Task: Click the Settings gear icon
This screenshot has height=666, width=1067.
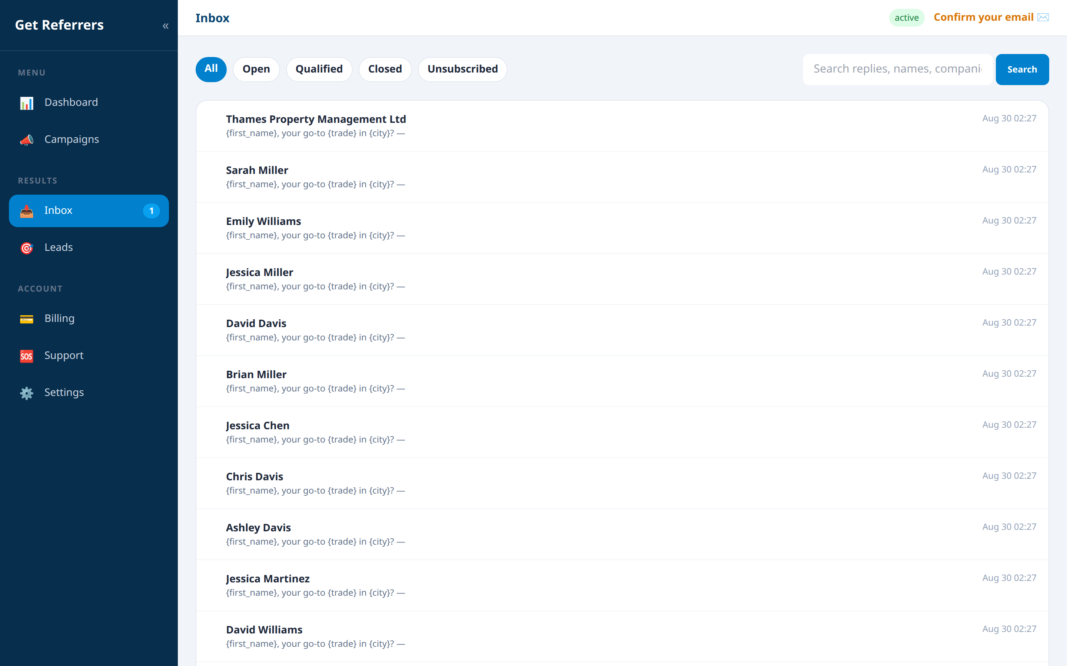Action: click(x=26, y=393)
